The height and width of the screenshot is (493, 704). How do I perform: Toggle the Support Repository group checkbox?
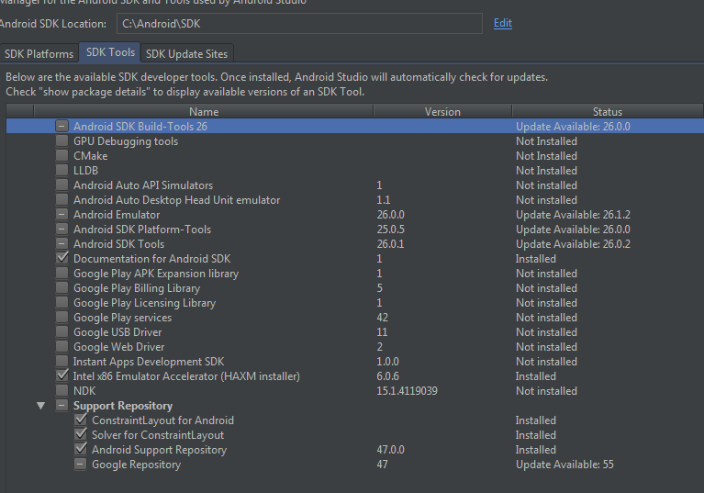[x=62, y=406]
